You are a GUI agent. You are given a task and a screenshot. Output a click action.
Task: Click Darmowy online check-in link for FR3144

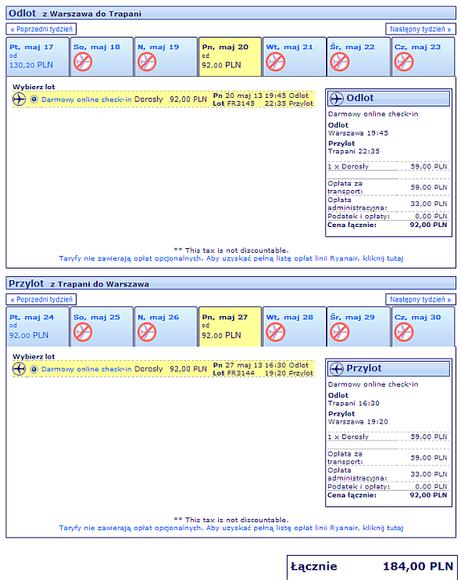pos(87,369)
